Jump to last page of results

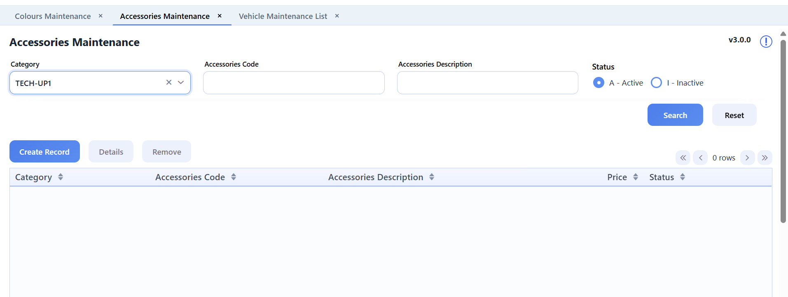point(765,158)
